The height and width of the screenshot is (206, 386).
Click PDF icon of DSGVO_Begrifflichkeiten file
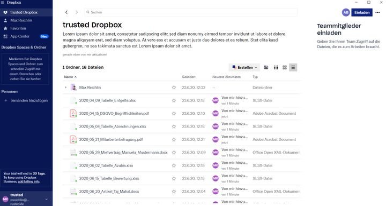tap(73, 114)
